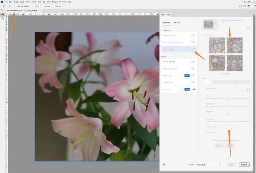The image size is (256, 173).
Task: Click the Neural Filters panel tab
Action: 165,15
